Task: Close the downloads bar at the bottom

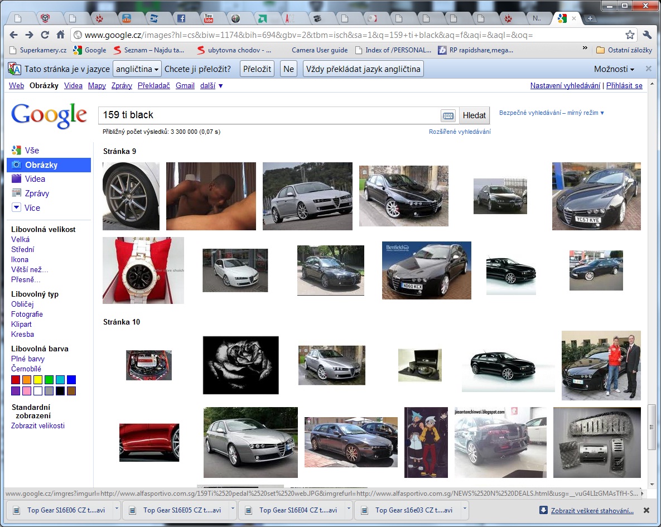Action: point(646,510)
